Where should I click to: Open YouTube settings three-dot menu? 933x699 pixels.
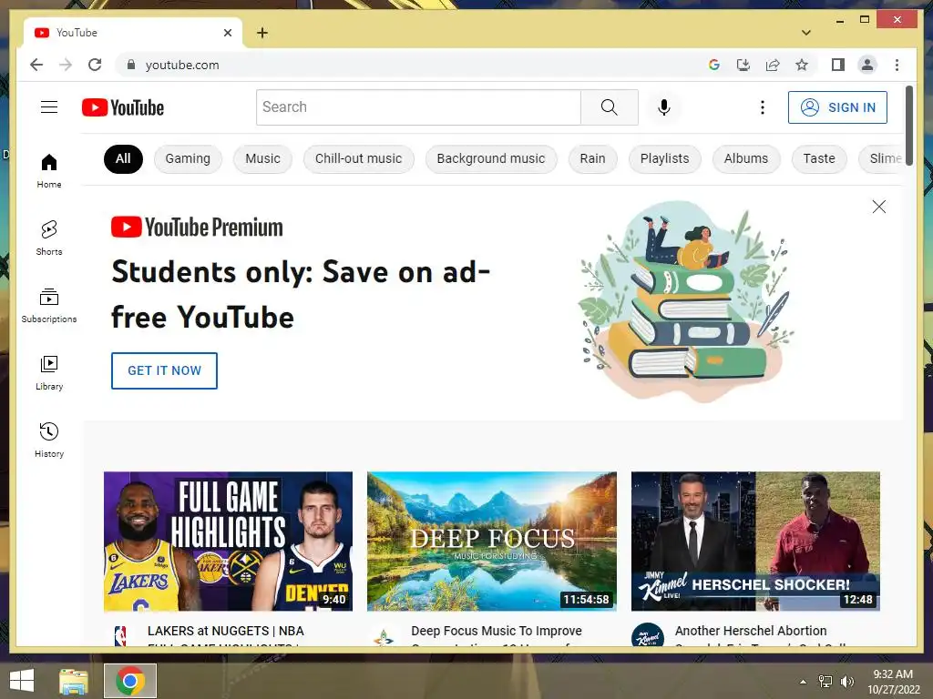coord(763,107)
